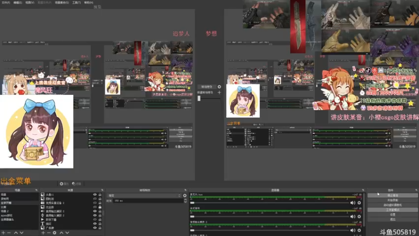The height and width of the screenshot is (236, 419).
Task: Decrease transition duration with the down stepper arrow
Action: point(185,202)
